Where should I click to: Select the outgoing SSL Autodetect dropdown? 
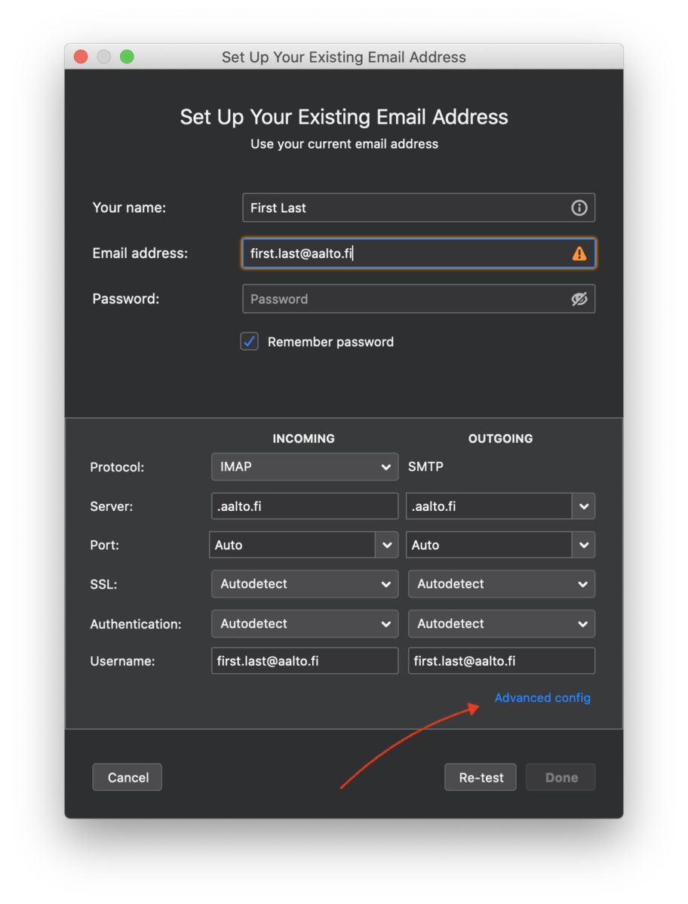pos(501,584)
